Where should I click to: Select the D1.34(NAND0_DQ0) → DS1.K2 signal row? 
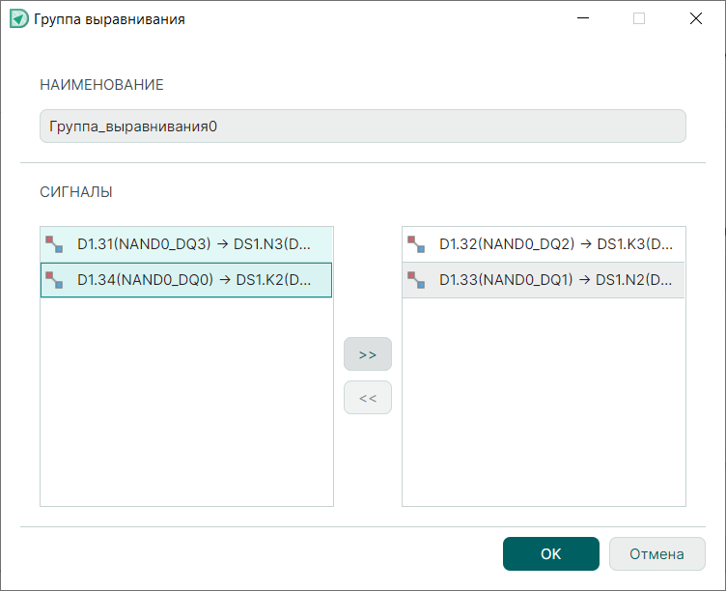click(x=186, y=280)
